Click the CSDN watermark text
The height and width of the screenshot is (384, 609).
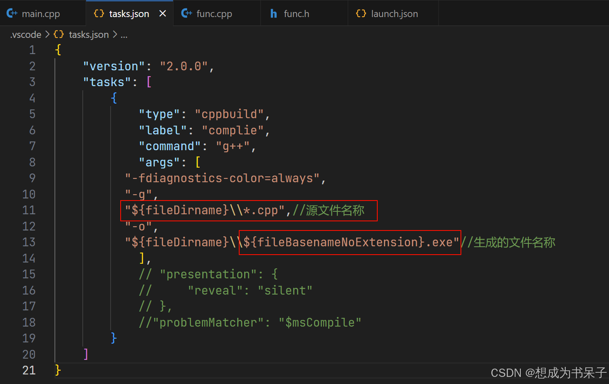[548, 372]
